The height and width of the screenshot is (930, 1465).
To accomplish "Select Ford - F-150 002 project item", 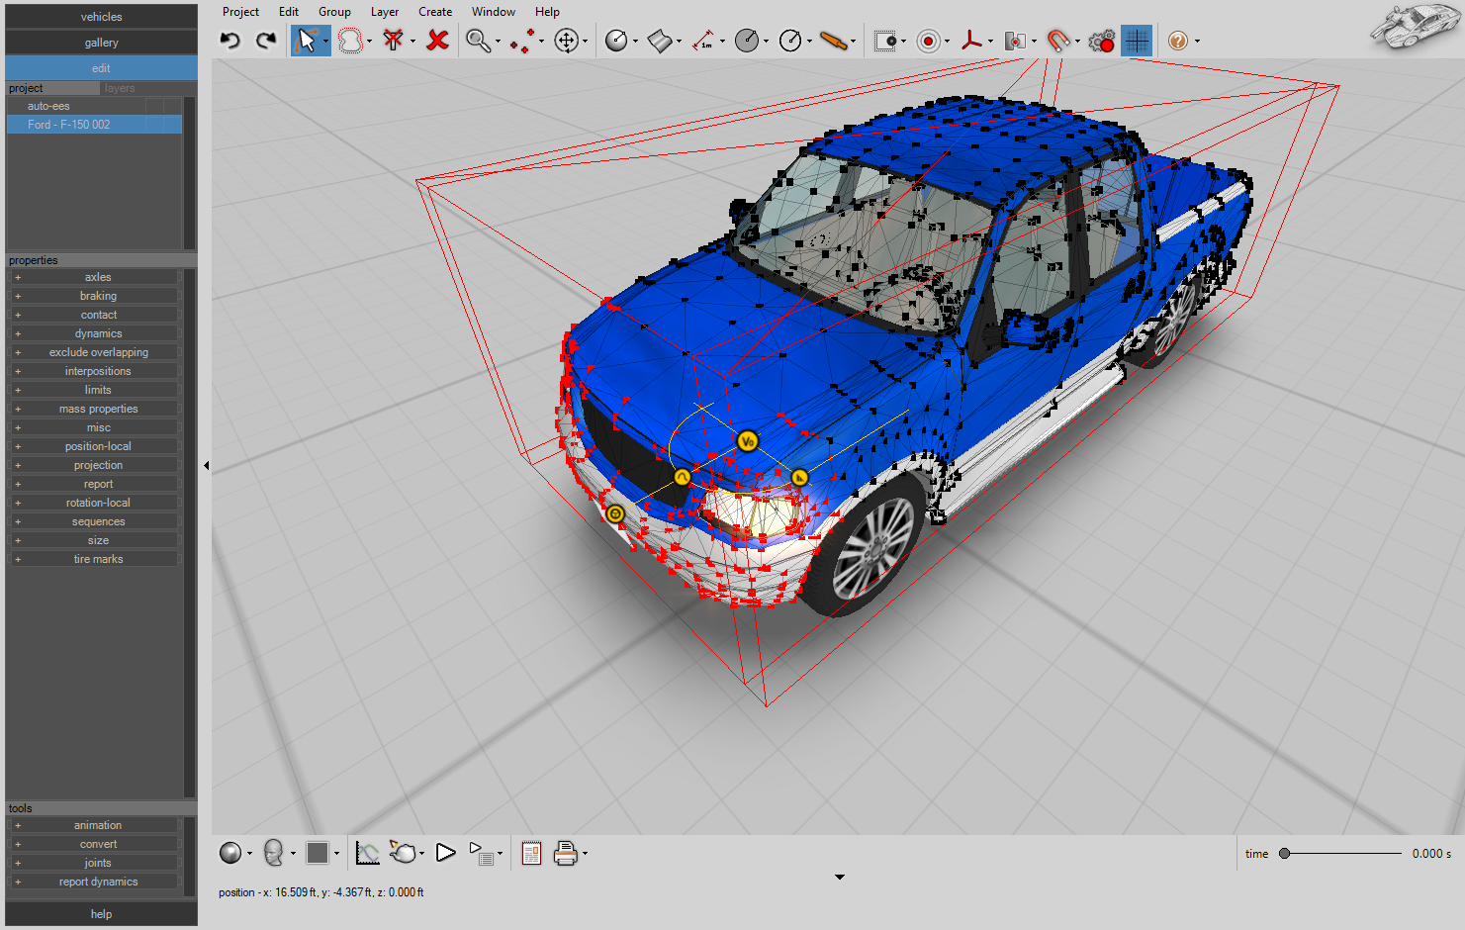I will pos(94,125).
